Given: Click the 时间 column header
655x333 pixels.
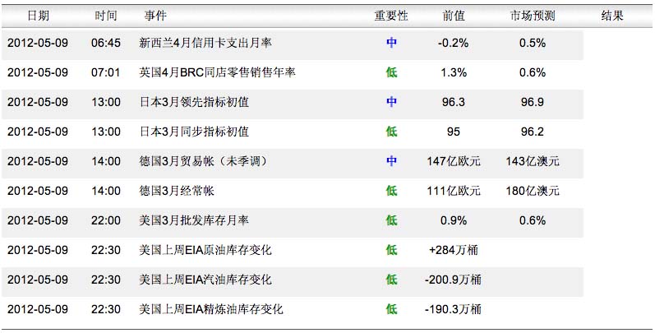Looking at the screenshot, I should (105, 16).
